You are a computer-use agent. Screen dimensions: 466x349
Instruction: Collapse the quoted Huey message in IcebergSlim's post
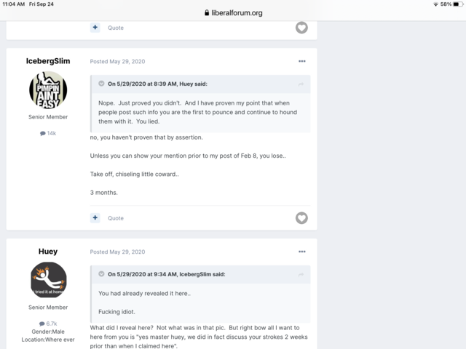coord(101,84)
